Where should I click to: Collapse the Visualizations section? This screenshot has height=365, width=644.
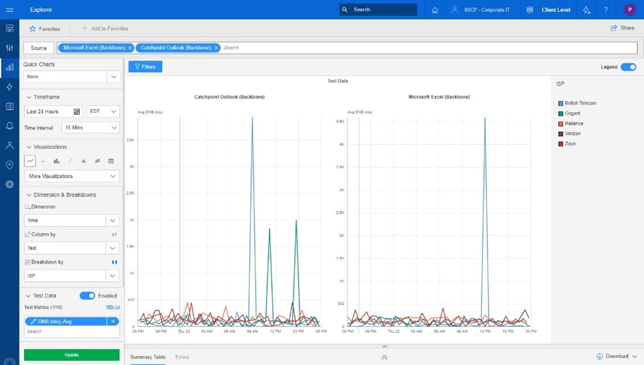click(29, 147)
